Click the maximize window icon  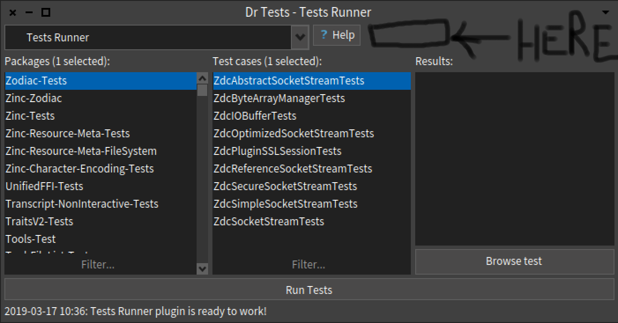[x=45, y=12]
